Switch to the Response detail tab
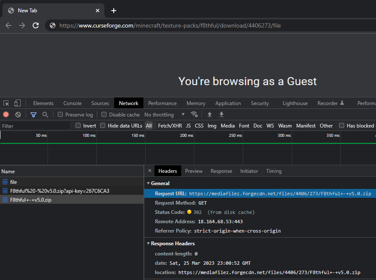 pyautogui.click(x=222, y=171)
